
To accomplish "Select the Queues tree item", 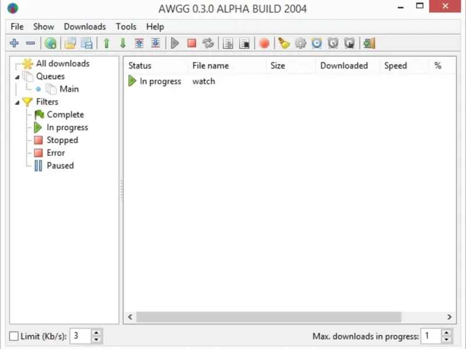I will [x=50, y=76].
